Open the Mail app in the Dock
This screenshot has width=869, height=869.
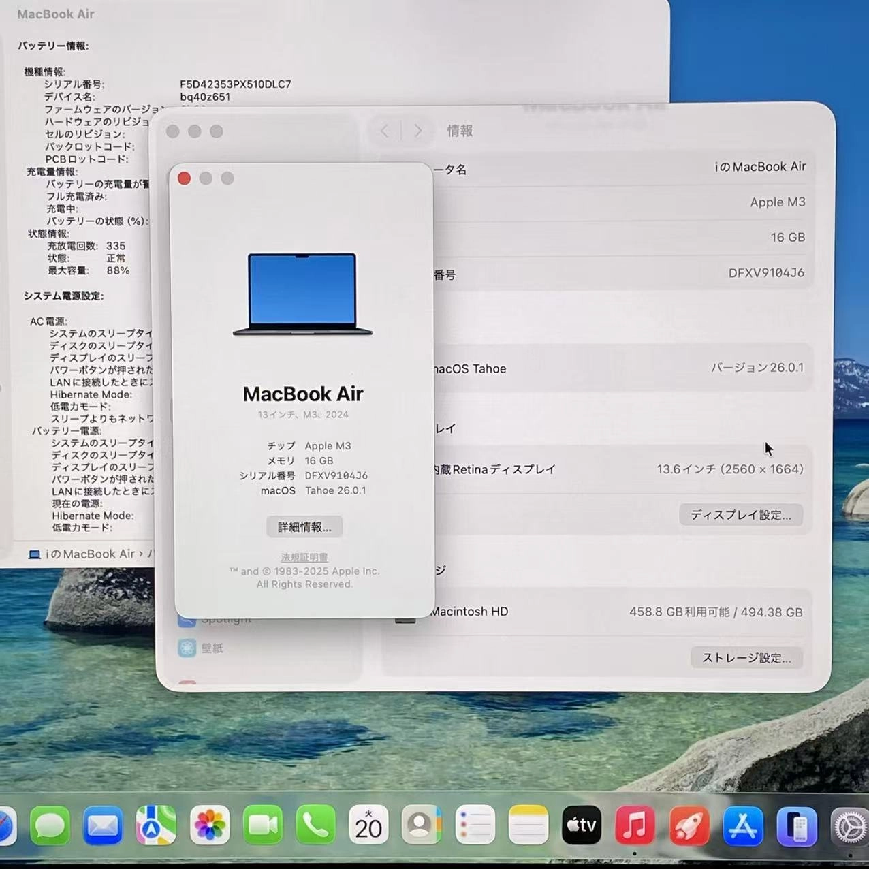(x=103, y=825)
